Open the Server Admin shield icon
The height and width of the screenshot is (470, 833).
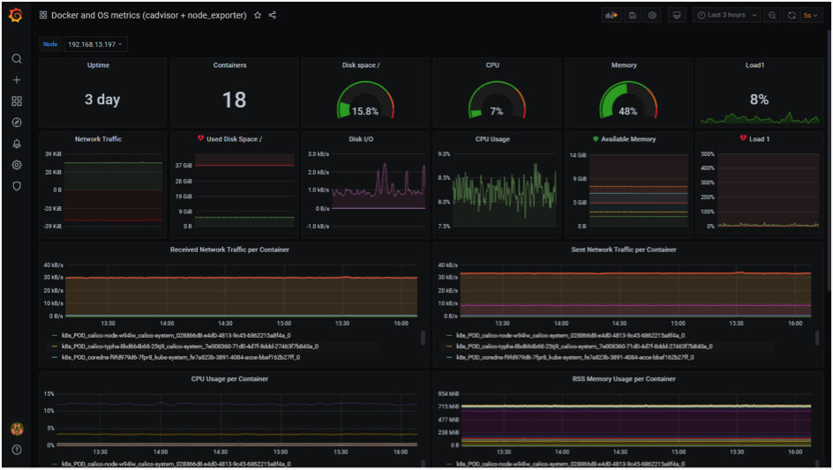(17, 186)
